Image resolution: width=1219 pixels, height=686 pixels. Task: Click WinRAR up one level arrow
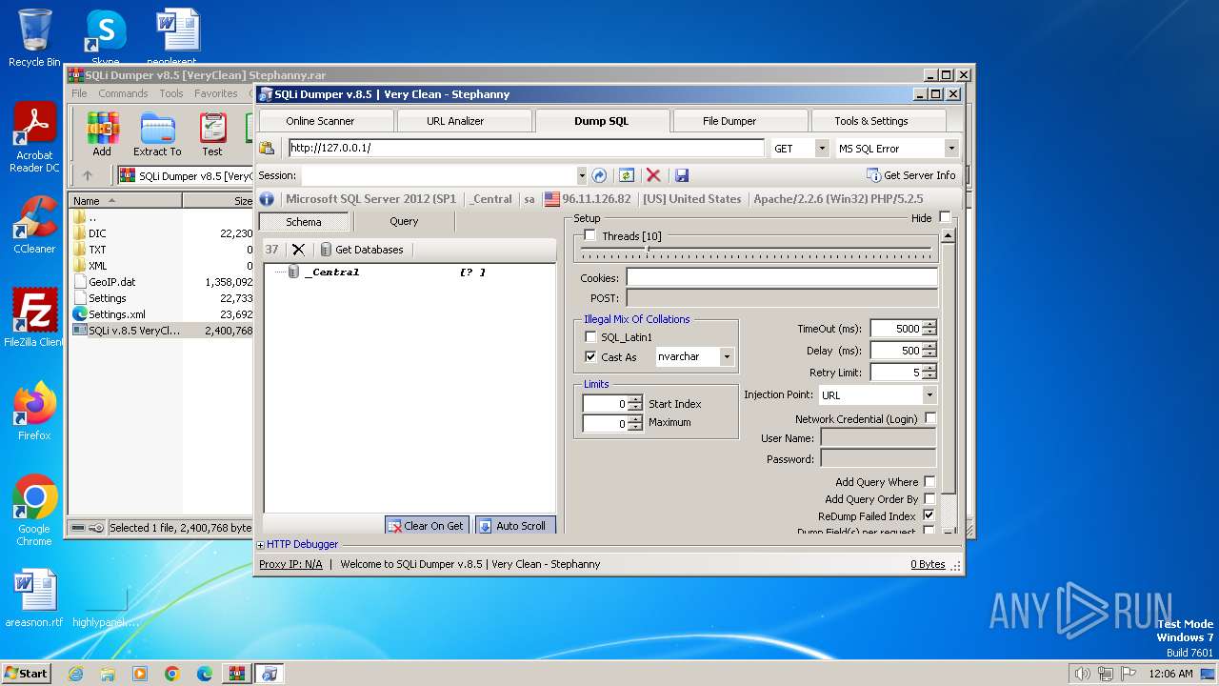[88, 175]
